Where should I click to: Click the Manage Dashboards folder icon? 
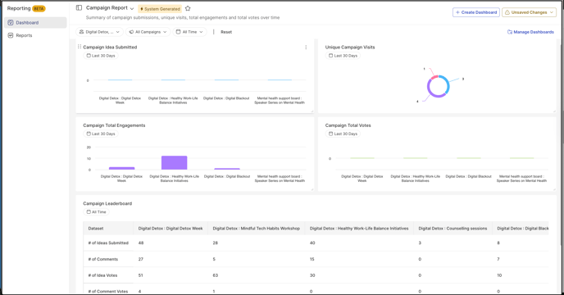[510, 32]
